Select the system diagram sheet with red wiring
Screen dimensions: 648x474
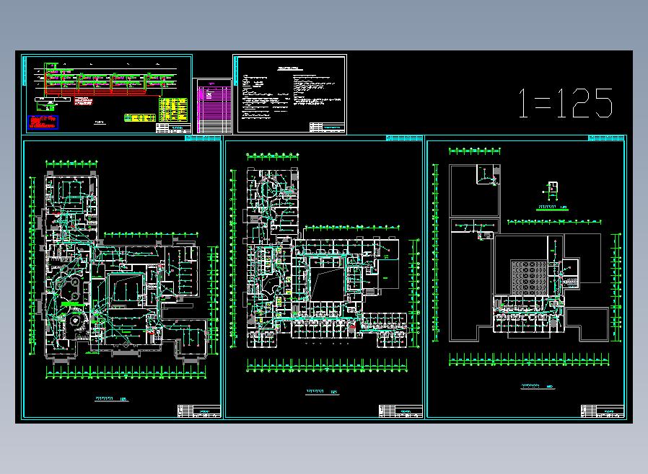click(x=107, y=94)
